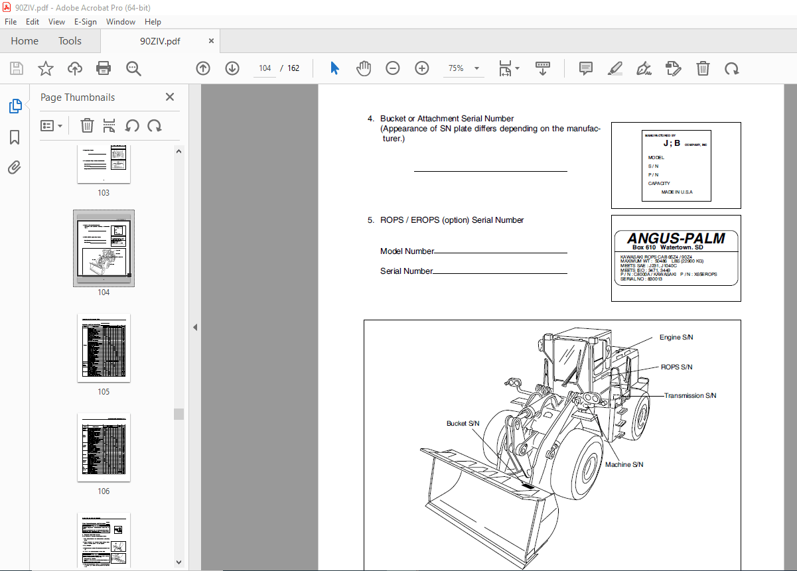This screenshot has height=571, width=797.
Task: Extract pages using the Page Thumbnails panel icon
Action: point(109,125)
